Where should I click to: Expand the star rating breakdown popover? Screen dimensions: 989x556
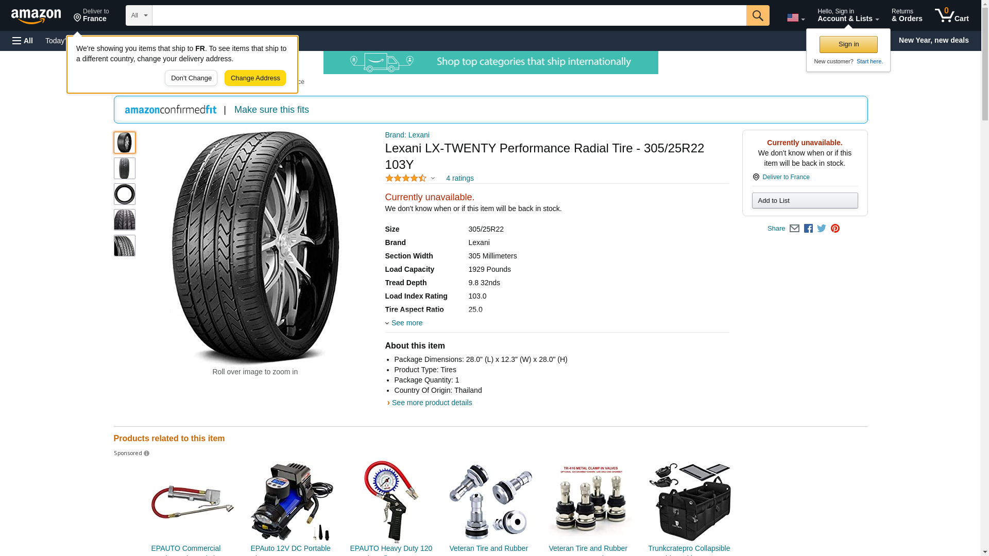point(410,178)
